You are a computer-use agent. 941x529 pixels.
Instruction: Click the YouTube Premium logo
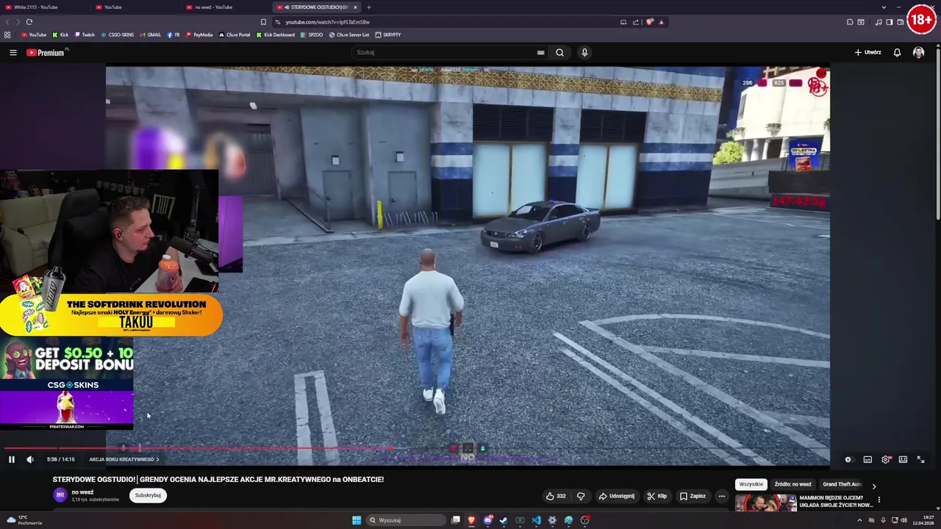point(46,52)
